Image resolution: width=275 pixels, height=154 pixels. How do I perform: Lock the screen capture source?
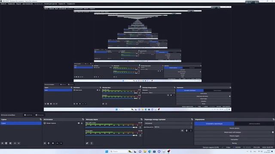(x=82, y=123)
